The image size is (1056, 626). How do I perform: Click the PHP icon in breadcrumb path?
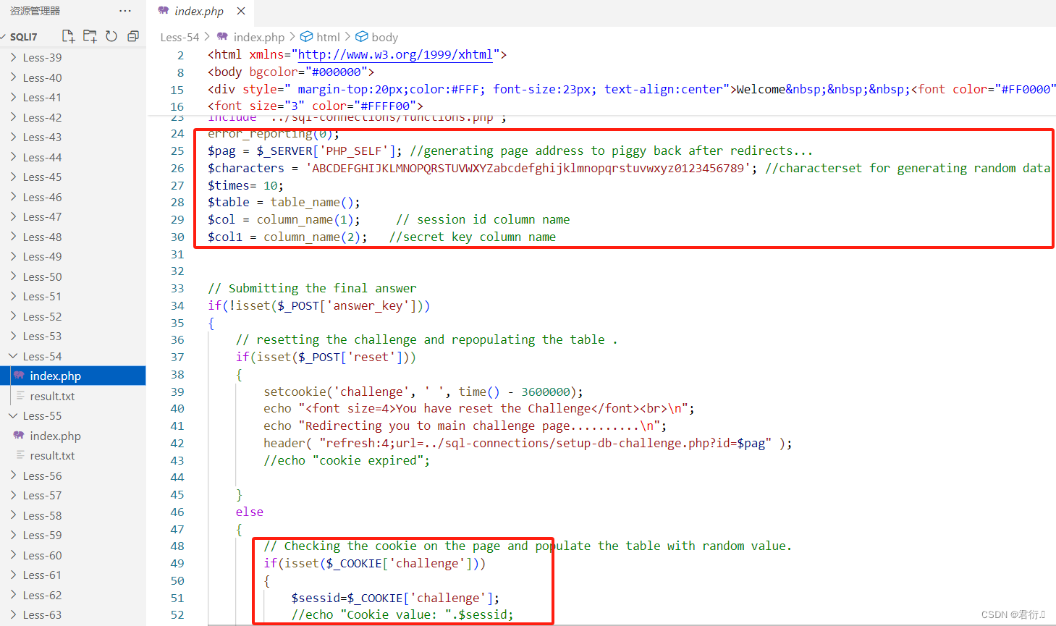(x=223, y=37)
